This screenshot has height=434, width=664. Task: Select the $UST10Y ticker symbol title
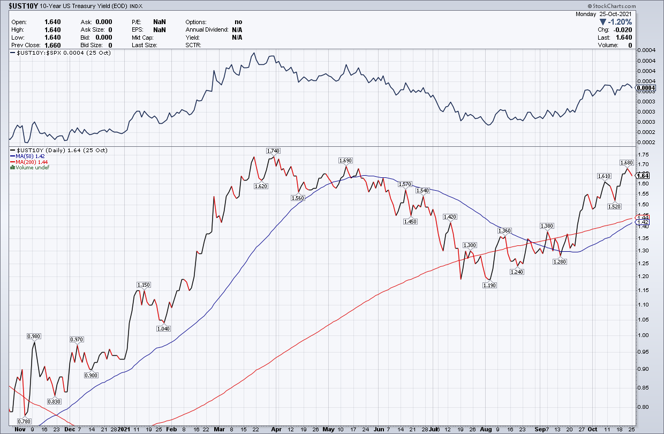coord(25,6)
